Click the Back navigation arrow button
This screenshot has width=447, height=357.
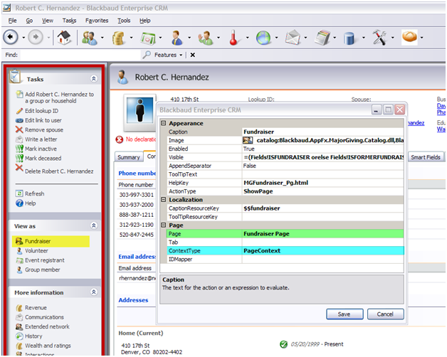tap(10, 37)
